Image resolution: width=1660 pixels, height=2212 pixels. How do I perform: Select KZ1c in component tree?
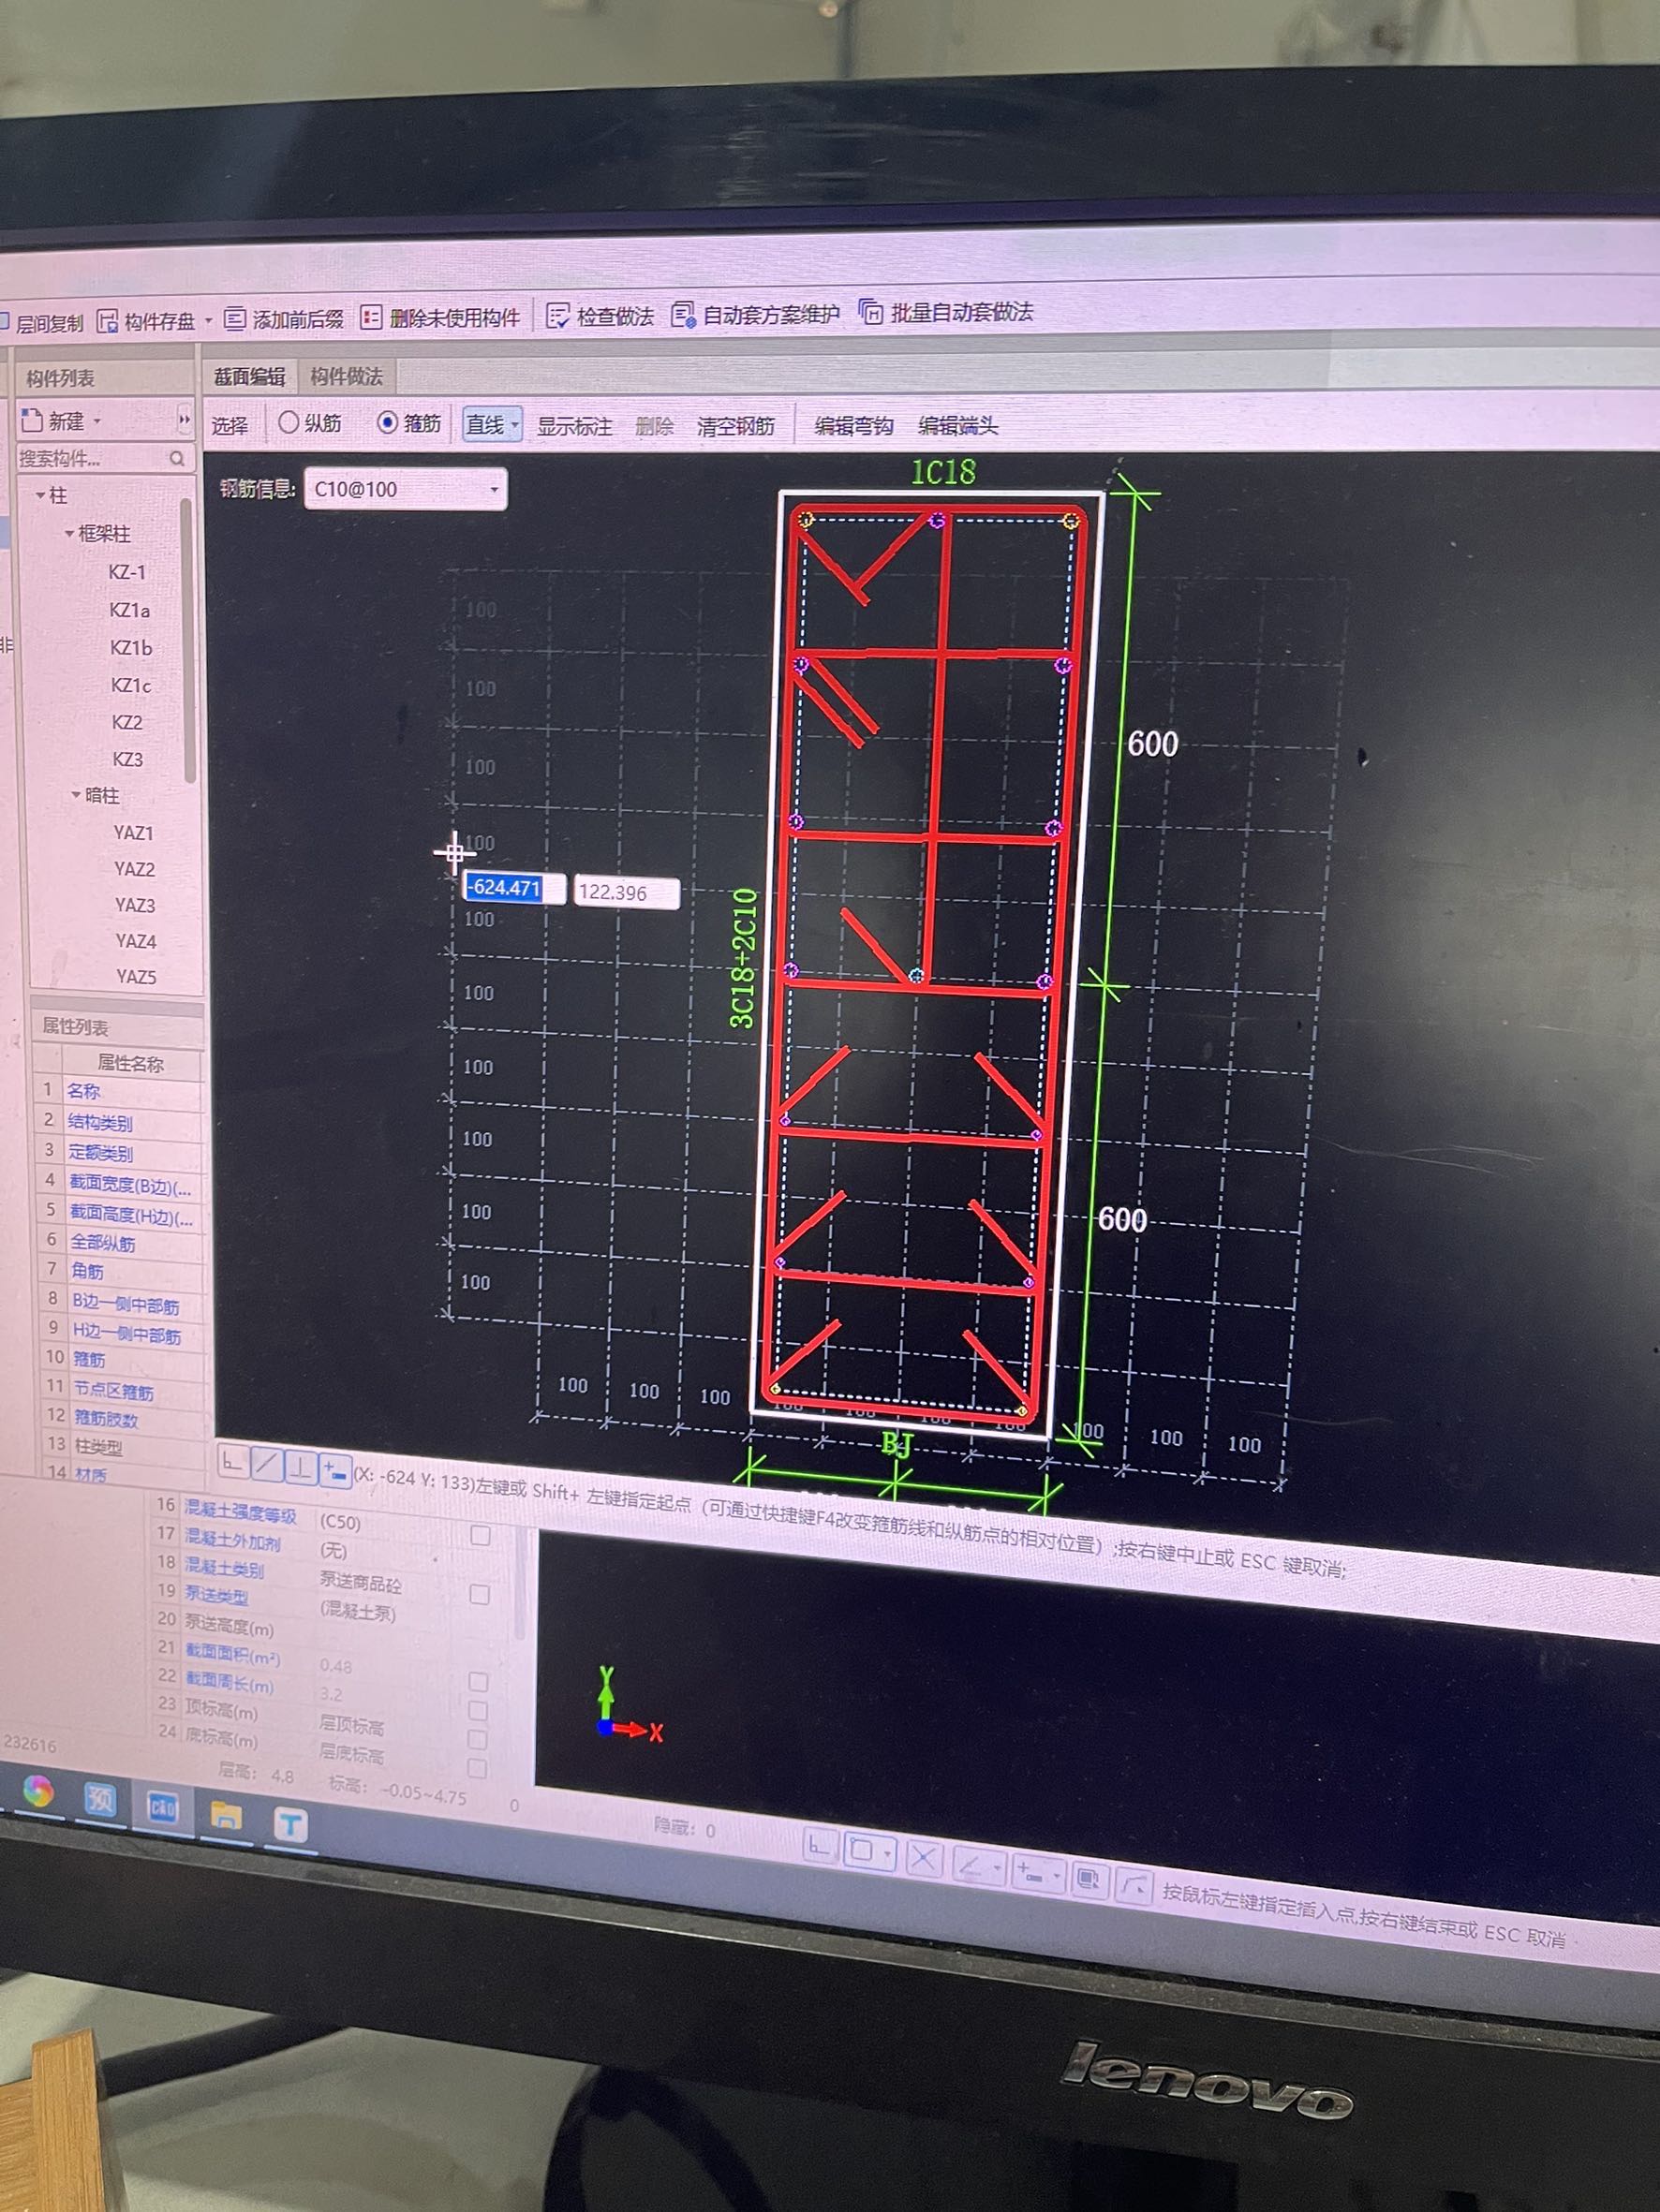(131, 685)
